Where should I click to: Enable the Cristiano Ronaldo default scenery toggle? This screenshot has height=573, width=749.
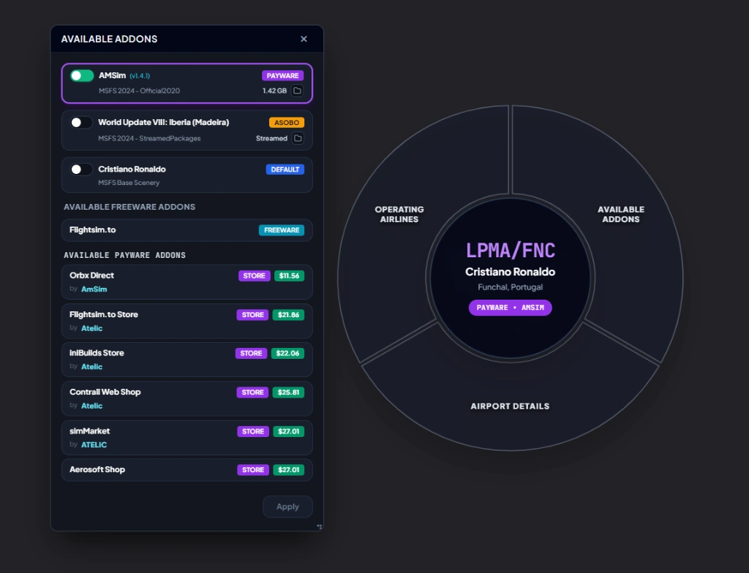(x=81, y=170)
